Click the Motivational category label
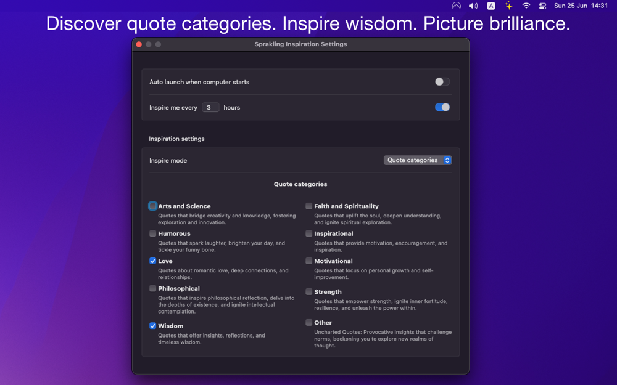This screenshot has width=617, height=385. click(x=333, y=261)
